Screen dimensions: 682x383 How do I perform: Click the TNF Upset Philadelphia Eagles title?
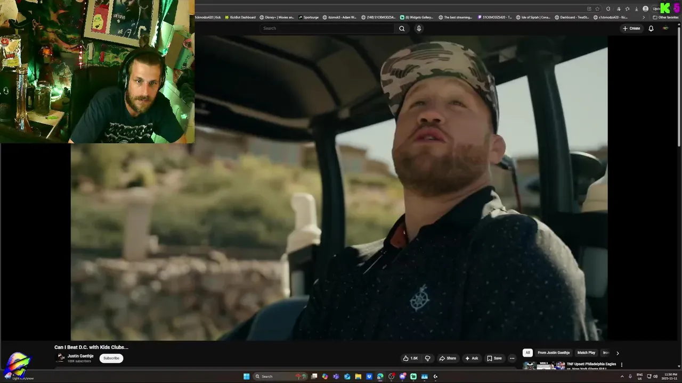591,366
